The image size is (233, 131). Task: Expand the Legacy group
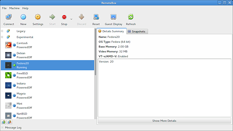[x=2, y=31]
